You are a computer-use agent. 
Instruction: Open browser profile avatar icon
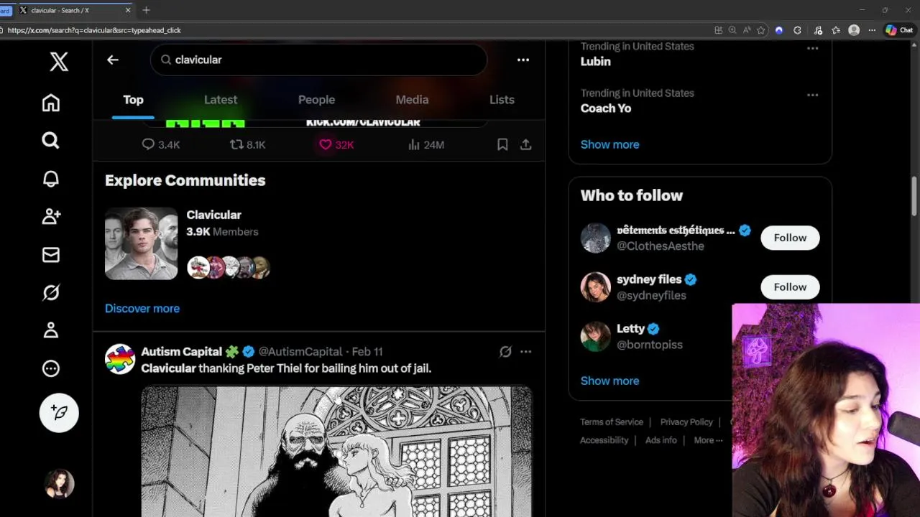click(x=854, y=30)
